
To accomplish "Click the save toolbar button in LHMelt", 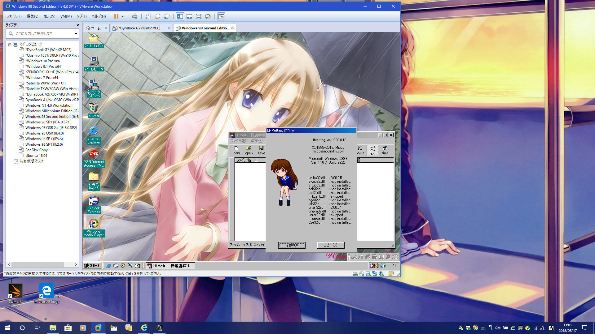I will (x=261, y=150).
